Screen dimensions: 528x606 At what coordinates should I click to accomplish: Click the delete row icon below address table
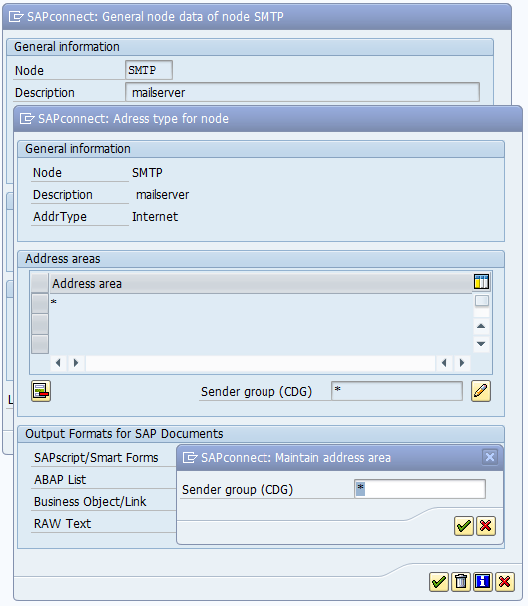pyautogui.click(x=41, y=391)
